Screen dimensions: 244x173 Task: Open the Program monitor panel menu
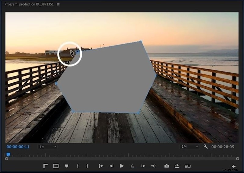tap(58, 4)
